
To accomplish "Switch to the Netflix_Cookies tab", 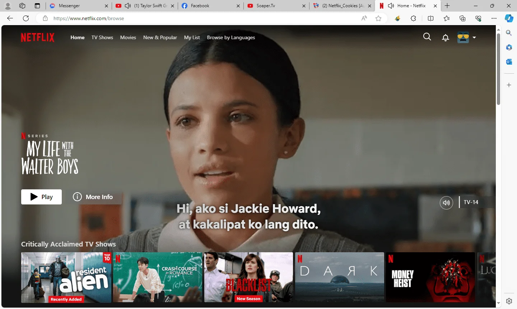I will pyautogui.click(x=342, y=6).
